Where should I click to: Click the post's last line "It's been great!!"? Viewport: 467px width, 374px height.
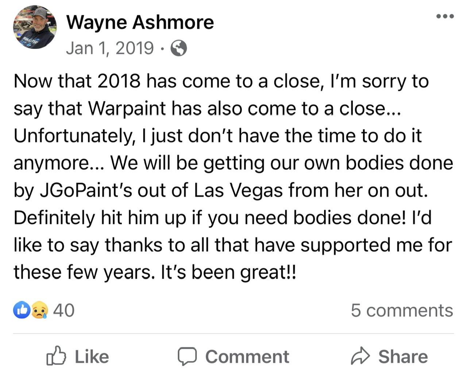point(228,272)
